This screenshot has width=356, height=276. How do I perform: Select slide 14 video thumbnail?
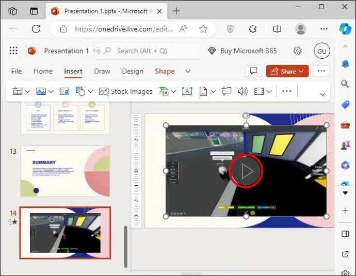pyautogui.click(x=65, y=233)
